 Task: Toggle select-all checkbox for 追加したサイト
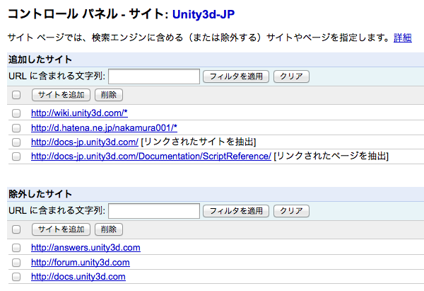pyautogui.click(x=16, y=95)
